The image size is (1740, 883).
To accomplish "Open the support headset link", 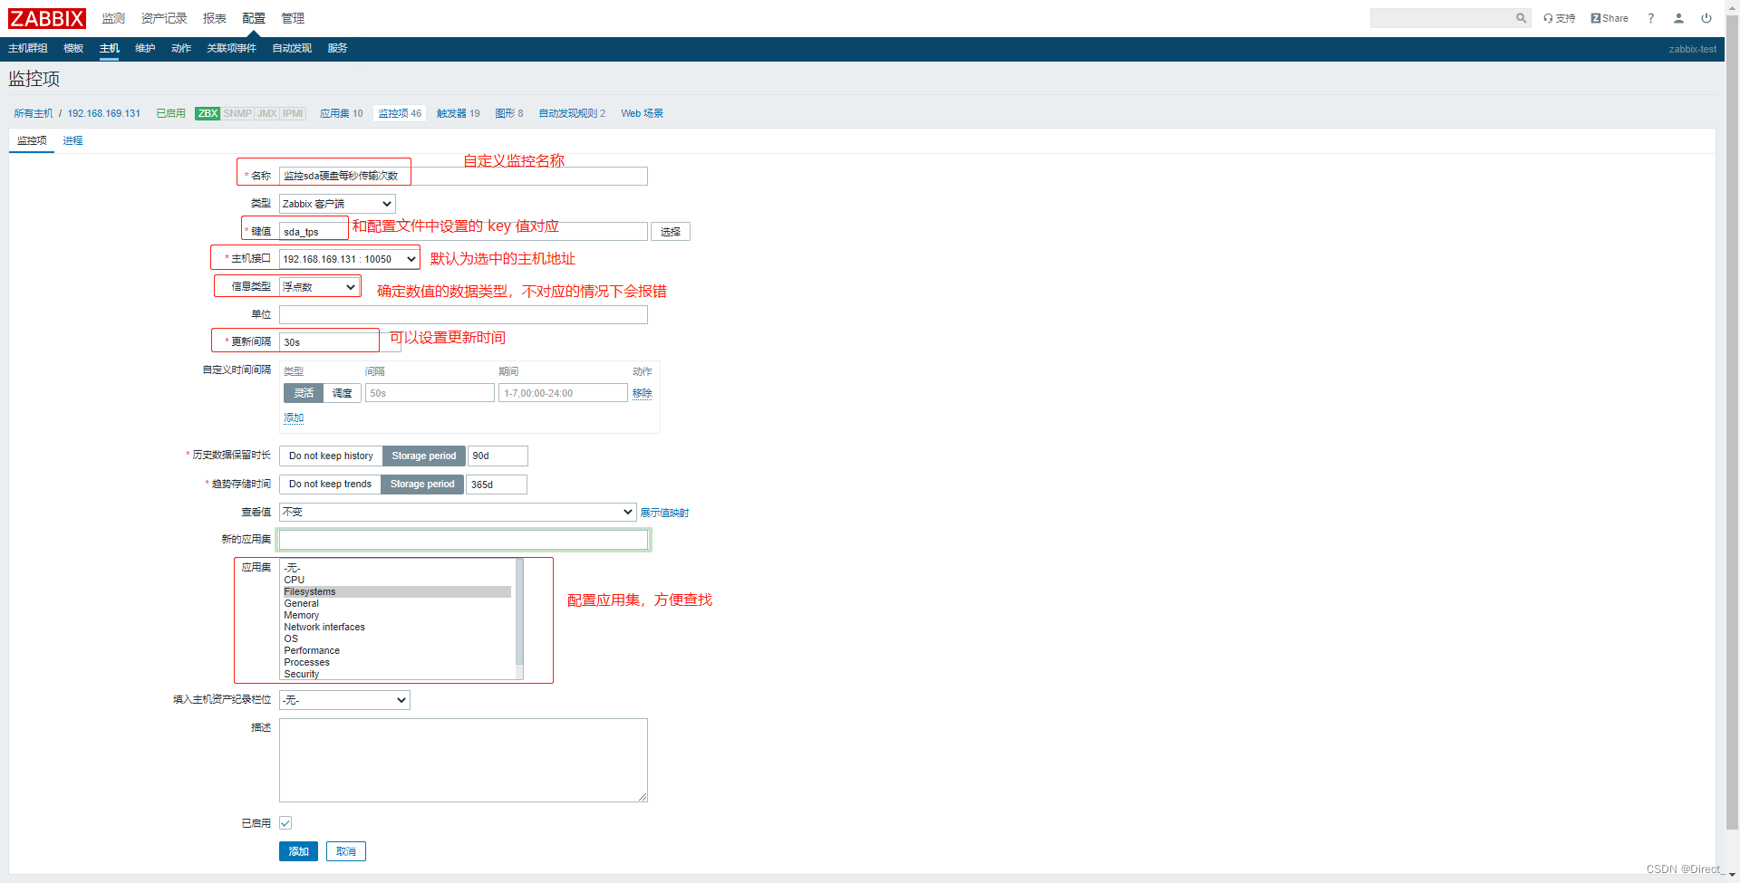I will coord(1560,18).
